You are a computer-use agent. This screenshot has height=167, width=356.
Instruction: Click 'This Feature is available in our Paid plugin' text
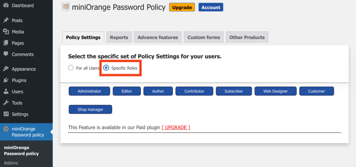(x=114, y=127)
